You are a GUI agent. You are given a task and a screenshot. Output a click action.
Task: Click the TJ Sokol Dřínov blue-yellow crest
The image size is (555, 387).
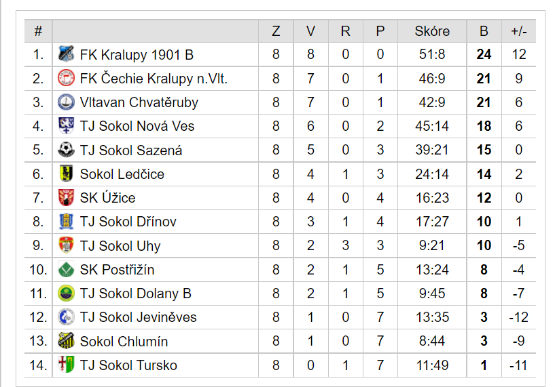point(66,222)
